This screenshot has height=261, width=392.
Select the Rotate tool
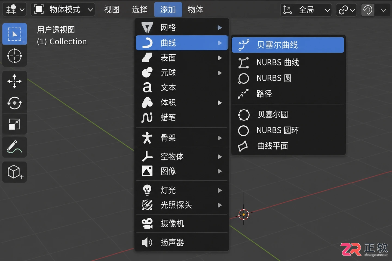pos(14,103)
